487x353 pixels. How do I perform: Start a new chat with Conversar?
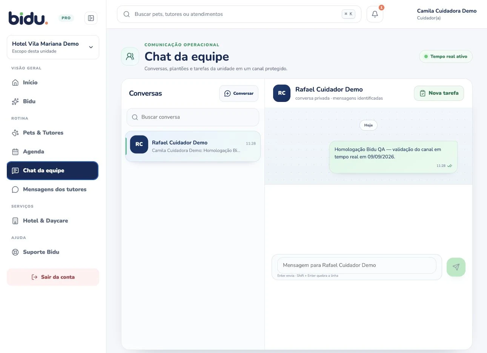click(x=239, y=93)
